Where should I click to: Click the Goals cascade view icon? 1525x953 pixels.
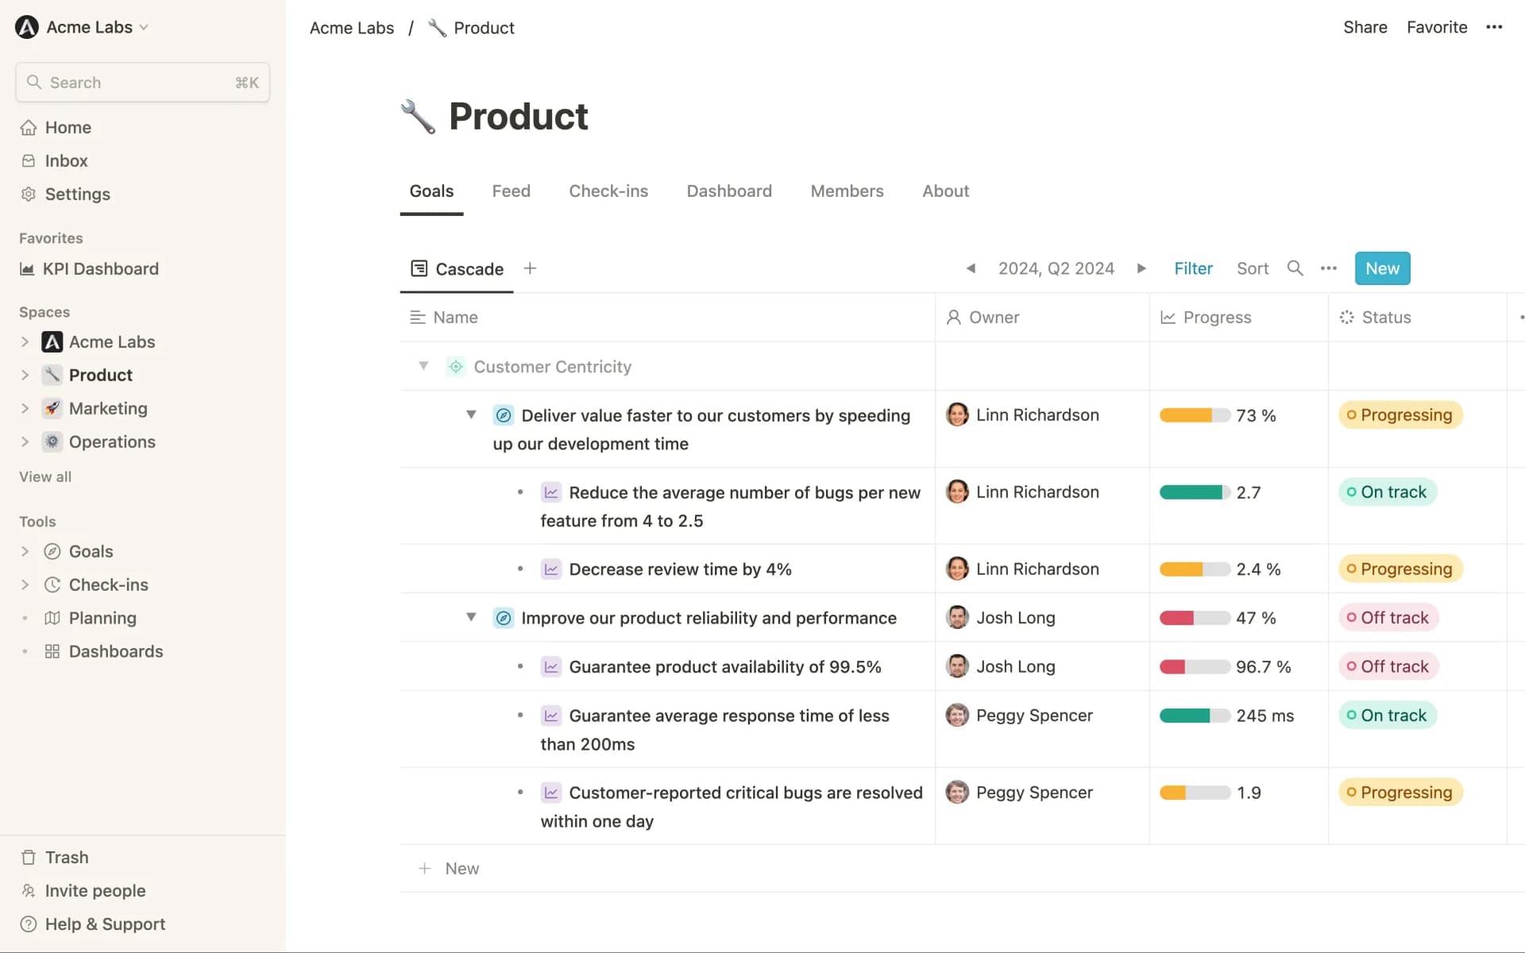tap(419, 268)
